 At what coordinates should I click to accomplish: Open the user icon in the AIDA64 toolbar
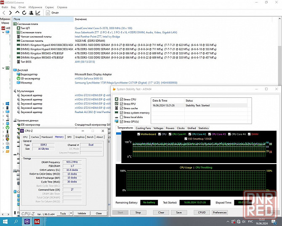[x=31, y=13]
